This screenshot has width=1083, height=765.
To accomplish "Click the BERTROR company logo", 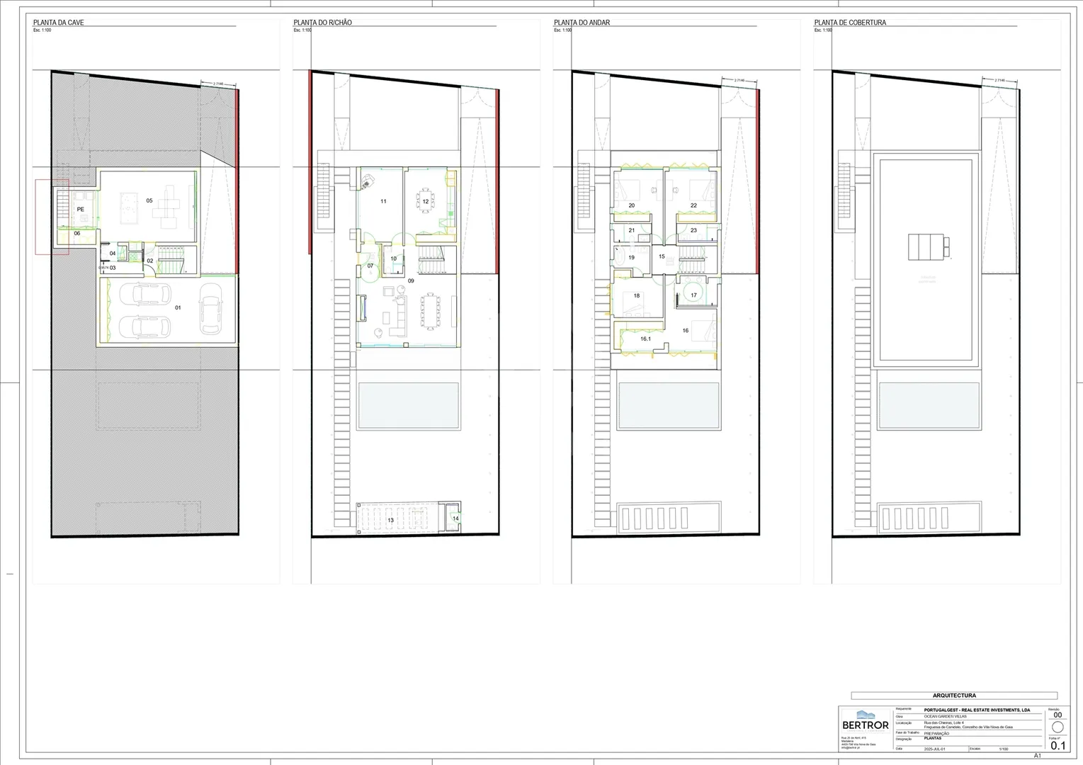I will click(865, 721).
